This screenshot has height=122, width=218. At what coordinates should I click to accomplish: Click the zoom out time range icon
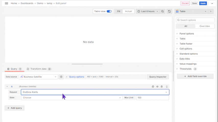click(x=162, y=11)
